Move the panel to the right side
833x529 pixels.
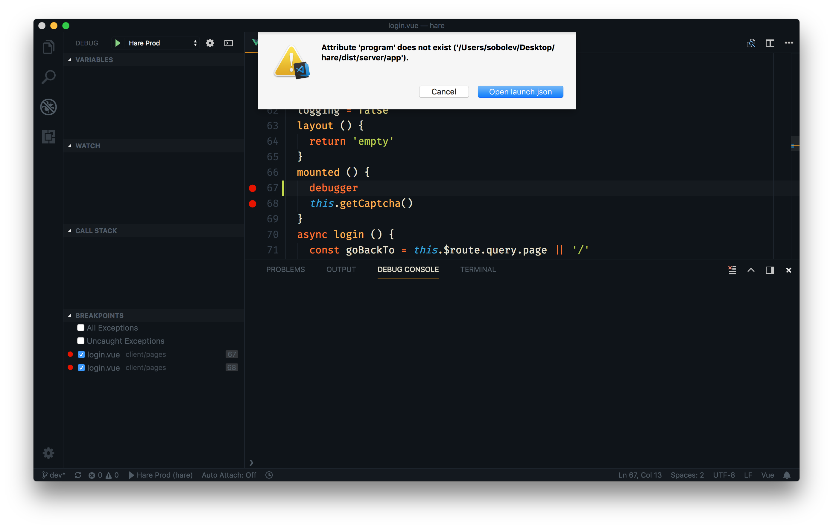(770, 270)
